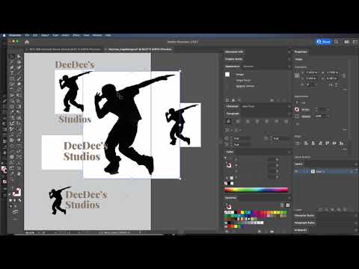Switch to the Properties panel tab

point(301,52)
